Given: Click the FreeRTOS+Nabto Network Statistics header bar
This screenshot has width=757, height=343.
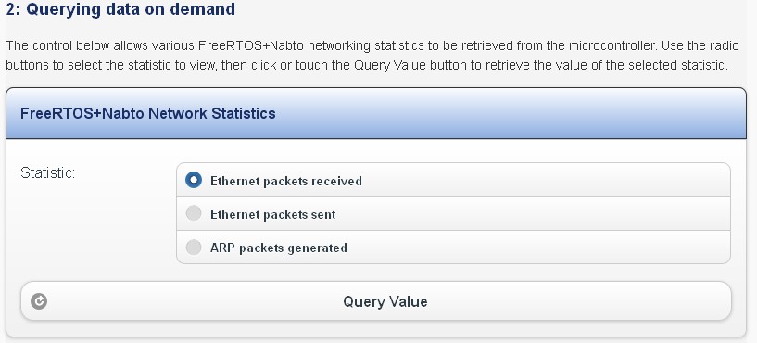Looking at the screenshot, I should 376,113.
